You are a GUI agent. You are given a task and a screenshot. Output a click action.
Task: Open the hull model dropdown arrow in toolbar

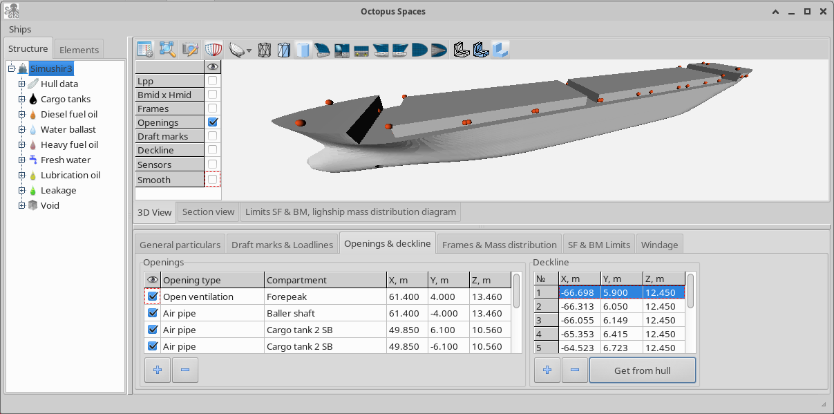click(249, 50)
